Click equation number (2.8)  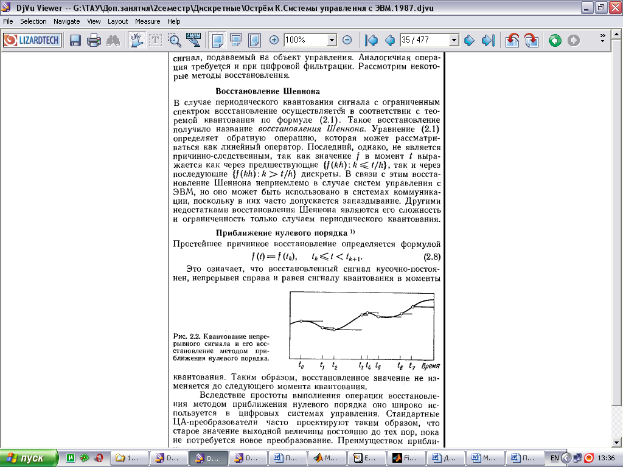432,257
